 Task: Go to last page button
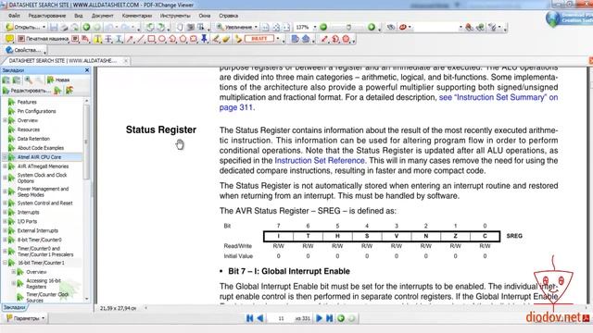pyautogui.click(x=330, y=318)
